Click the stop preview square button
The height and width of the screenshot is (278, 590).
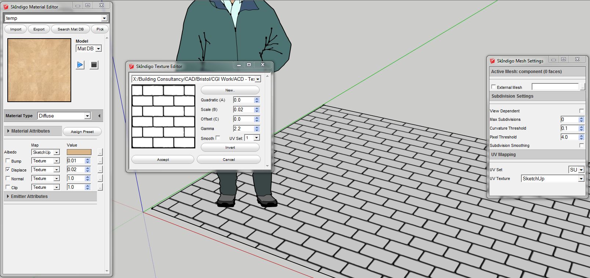click(94, 65)
